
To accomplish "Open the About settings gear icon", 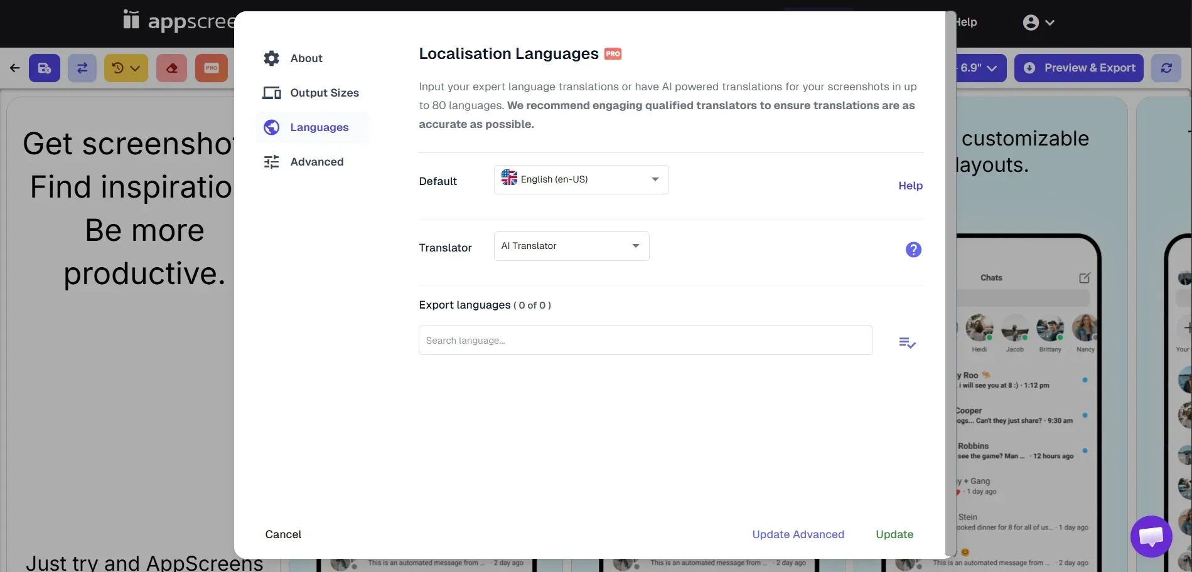I will coord(271,58).
